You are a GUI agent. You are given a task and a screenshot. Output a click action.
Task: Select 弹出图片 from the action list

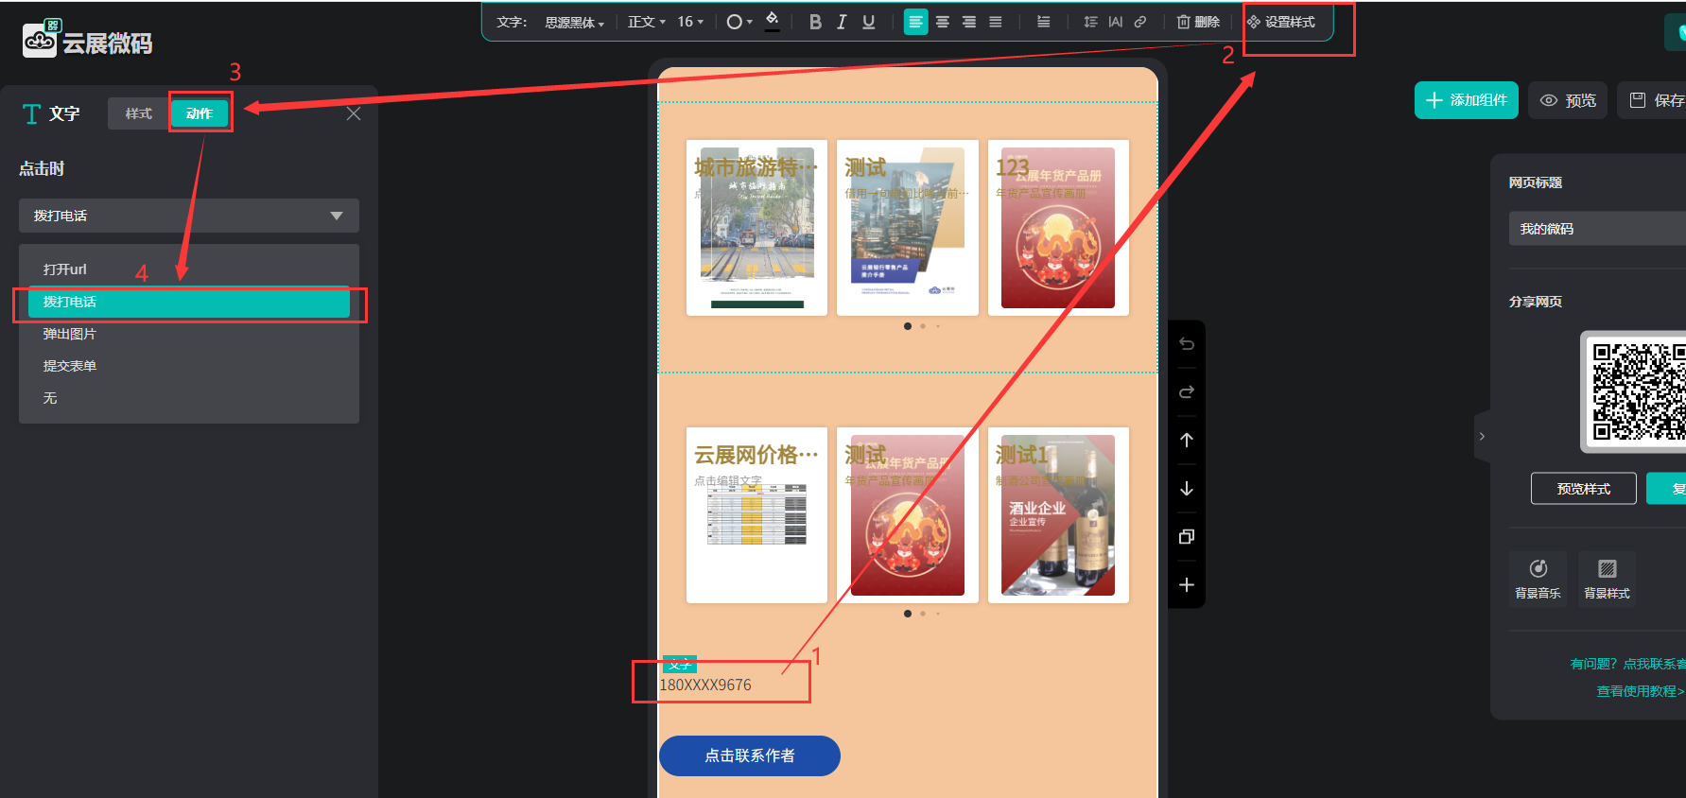[x=70, y=334]
